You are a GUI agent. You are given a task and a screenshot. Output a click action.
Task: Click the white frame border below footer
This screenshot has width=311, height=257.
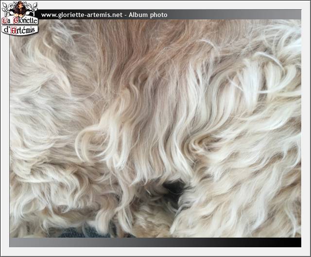155,251
